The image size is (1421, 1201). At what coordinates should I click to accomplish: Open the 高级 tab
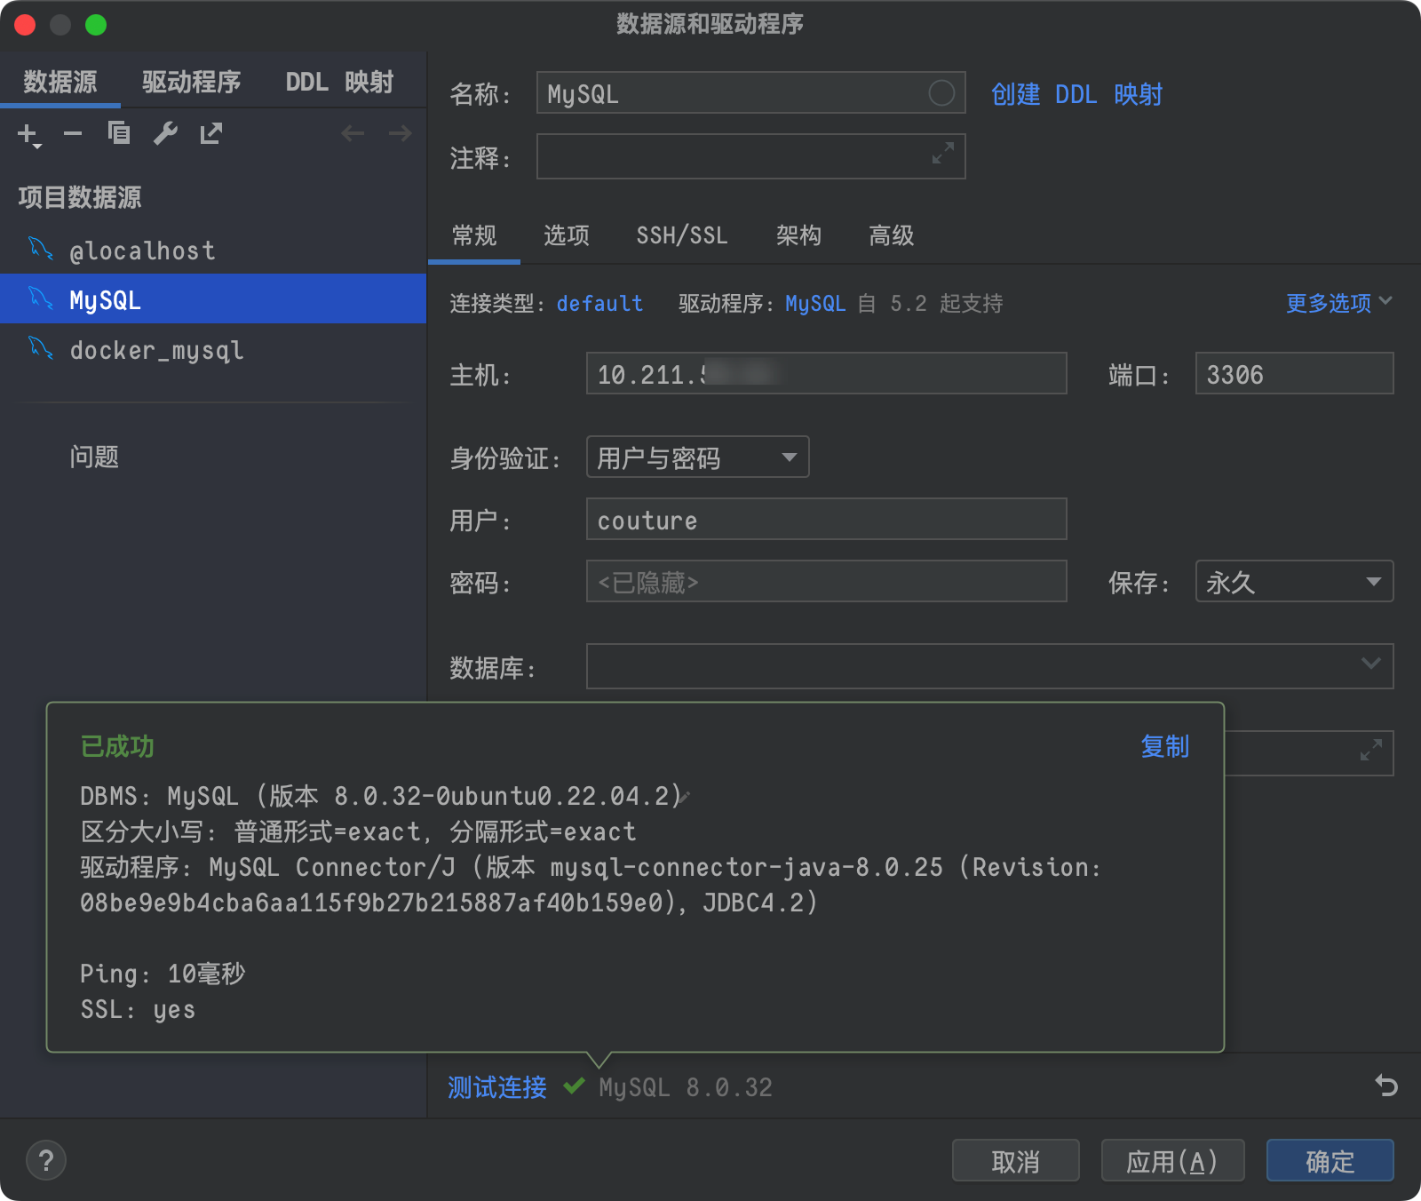[x=891, y=235]
